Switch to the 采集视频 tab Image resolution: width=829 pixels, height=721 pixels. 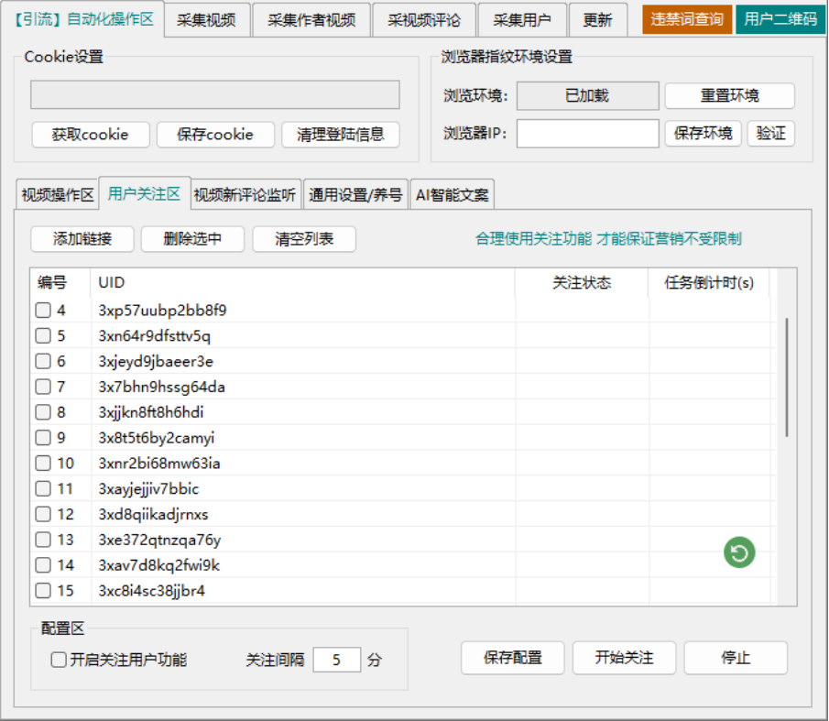206,20
